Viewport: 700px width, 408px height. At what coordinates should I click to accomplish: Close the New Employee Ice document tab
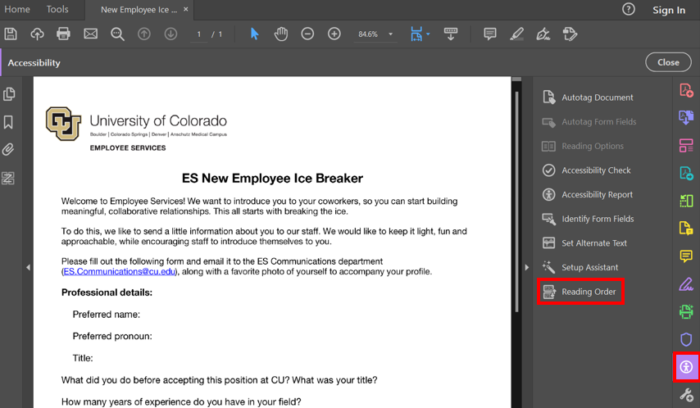(186, 9)
